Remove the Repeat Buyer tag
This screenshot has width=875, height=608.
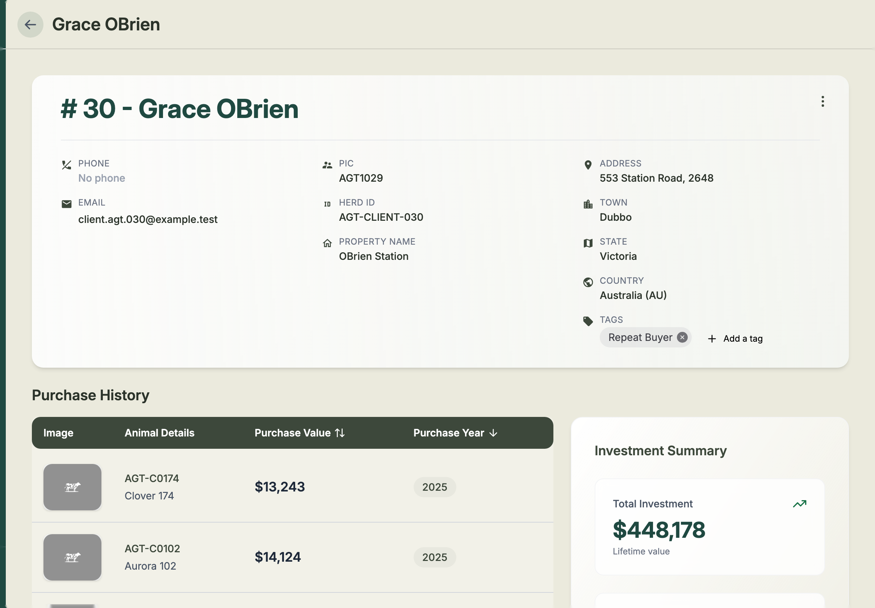coord(682,337)
